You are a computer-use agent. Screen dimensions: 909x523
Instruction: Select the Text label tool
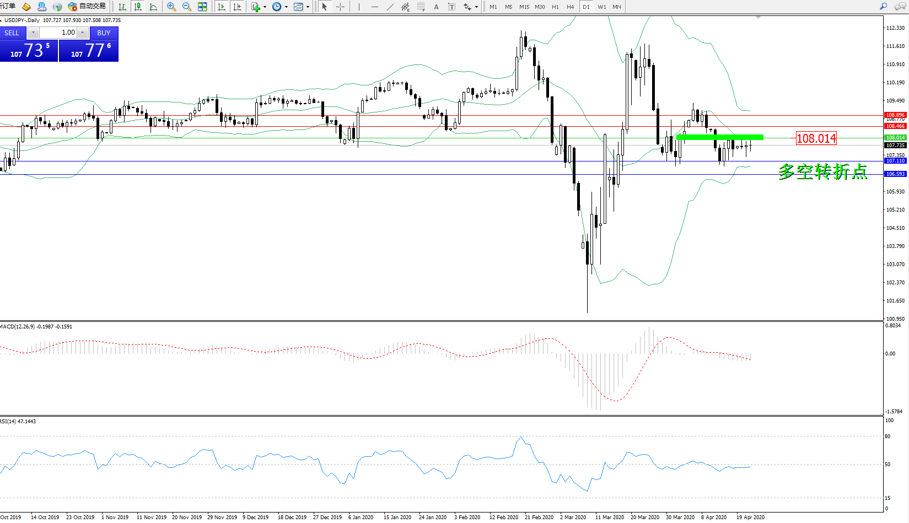(x=452, y=7)
